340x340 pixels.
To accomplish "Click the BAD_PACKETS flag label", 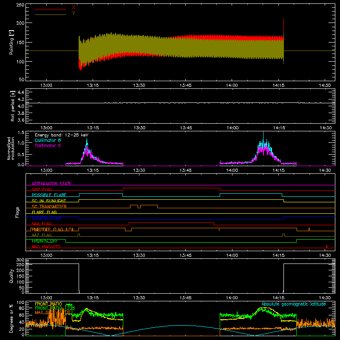I will coord(46,246).
